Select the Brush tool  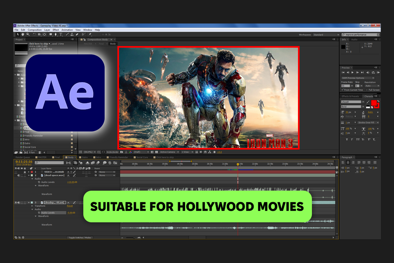[x=67, y=35]
